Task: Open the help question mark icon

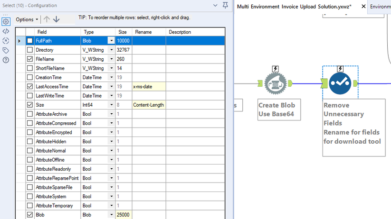Action: click(6, 60)
